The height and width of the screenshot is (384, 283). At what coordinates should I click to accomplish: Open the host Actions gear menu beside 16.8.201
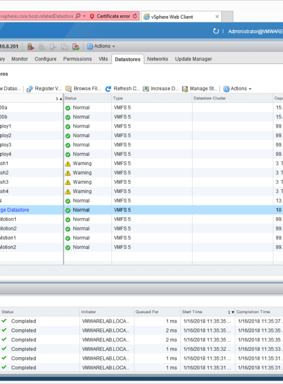coord(101,46)
